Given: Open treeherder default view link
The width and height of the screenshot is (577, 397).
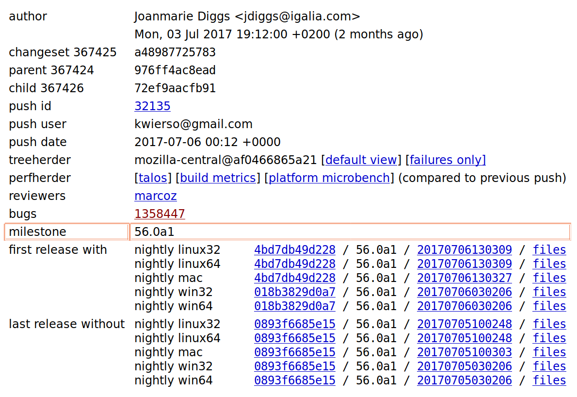Looking at the screenshot, I should coord(361,160).
